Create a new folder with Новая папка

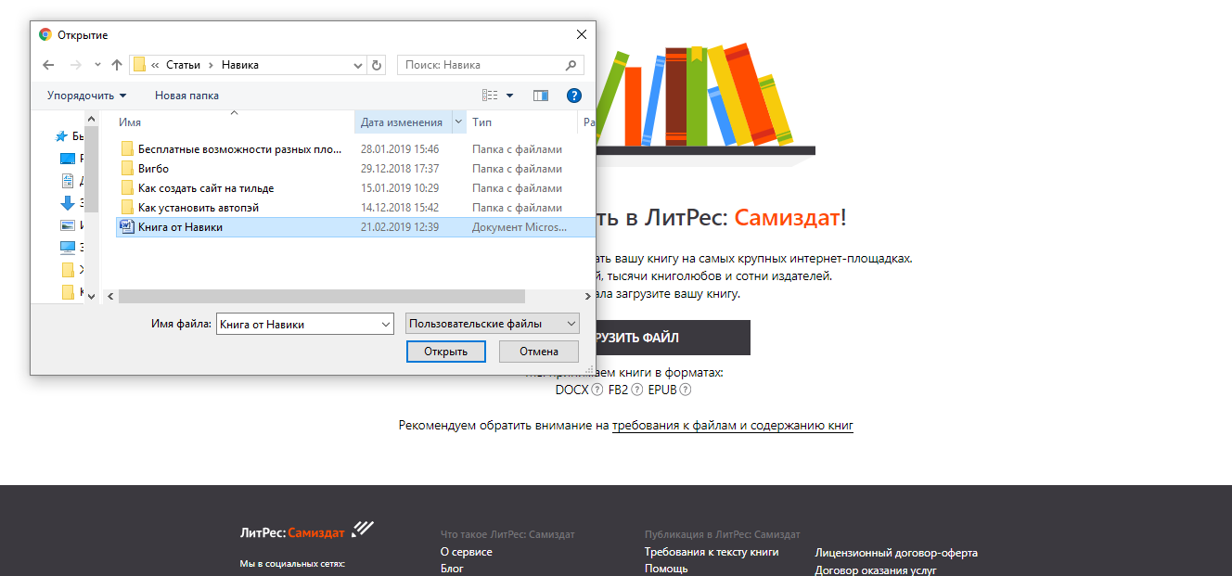pyautogui.click(x=186, y=96)
